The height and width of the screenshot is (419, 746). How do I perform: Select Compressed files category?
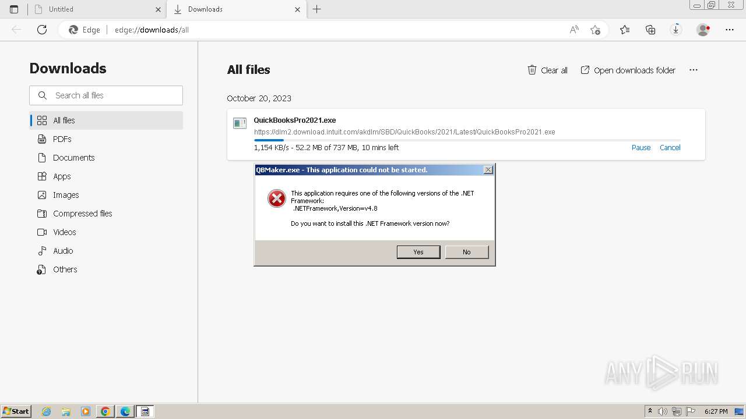point(106,214)
